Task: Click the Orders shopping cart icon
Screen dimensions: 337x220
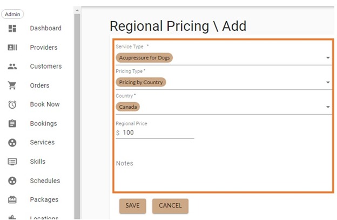Action: [x=12, y=85]
